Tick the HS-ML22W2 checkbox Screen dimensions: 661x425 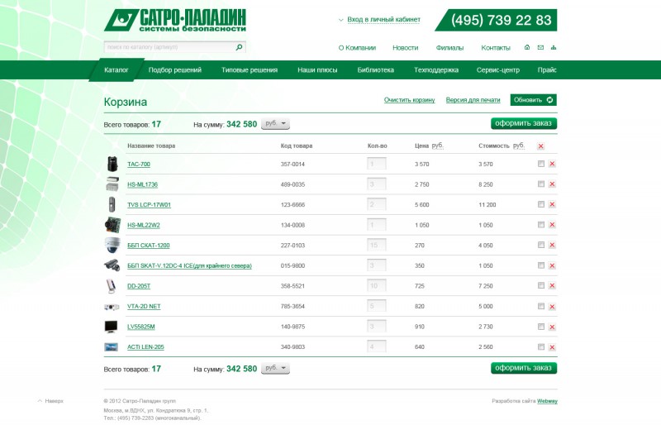541,225
